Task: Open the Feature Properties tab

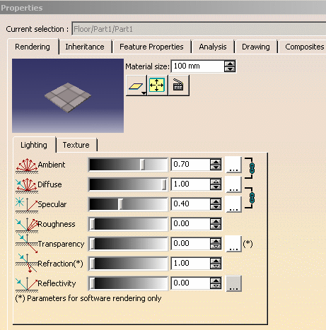Action: (151, 47)
